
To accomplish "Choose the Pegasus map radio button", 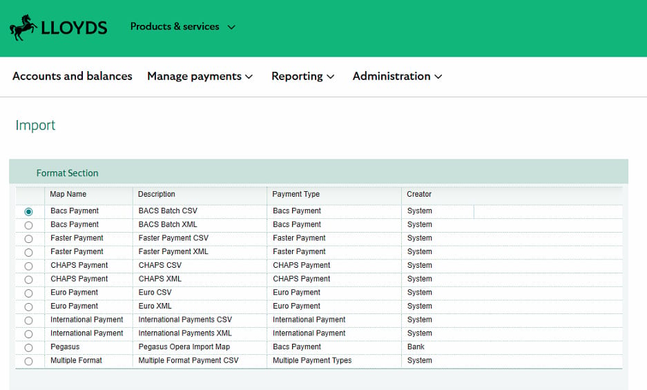I will coord(28,348).
